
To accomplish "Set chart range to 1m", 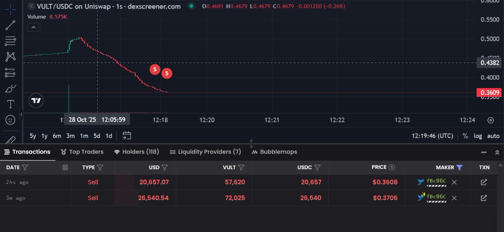I will click(84, 136).
